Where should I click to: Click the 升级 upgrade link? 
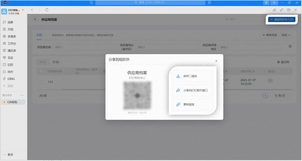[17, 13]
